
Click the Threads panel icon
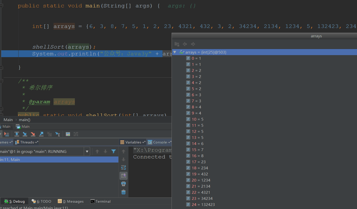[17, 142]
